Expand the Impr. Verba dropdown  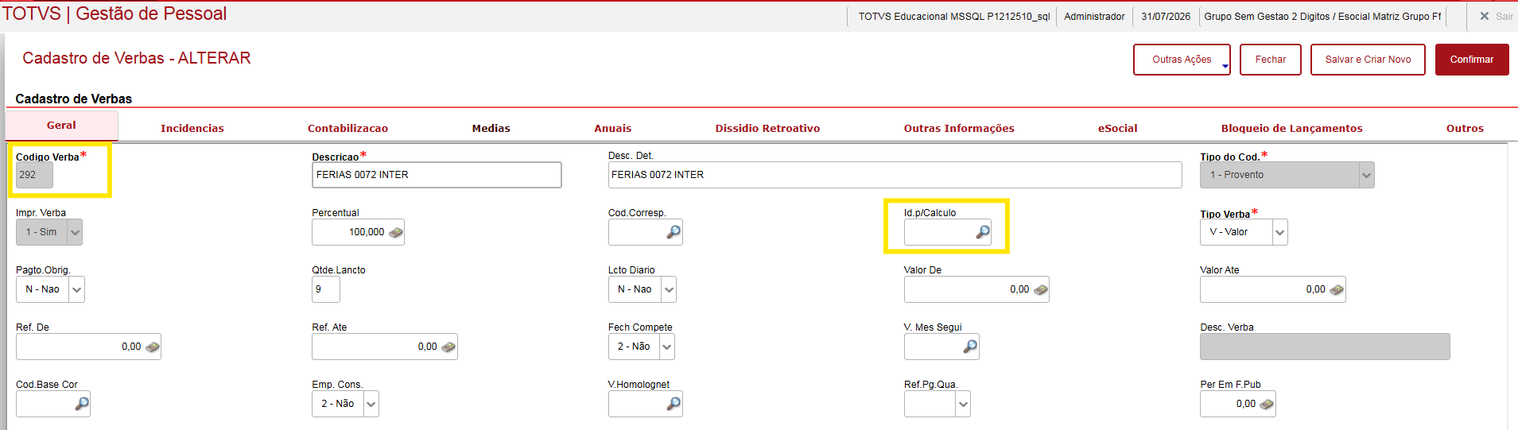[x=75, y=232]
